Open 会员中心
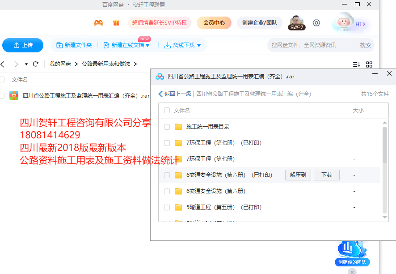396x274 pixels. 214,23
